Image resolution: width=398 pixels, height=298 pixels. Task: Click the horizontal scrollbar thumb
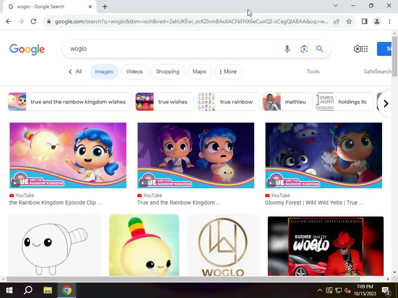[183, 279]
